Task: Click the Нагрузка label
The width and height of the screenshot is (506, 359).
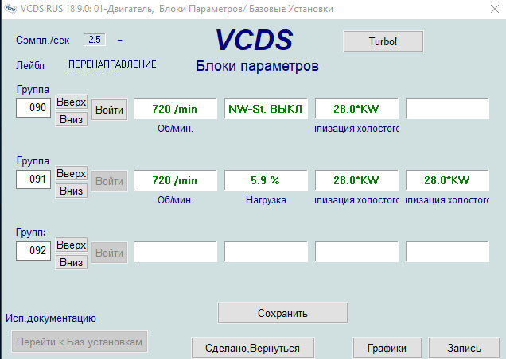Action: tap(266, 200)
